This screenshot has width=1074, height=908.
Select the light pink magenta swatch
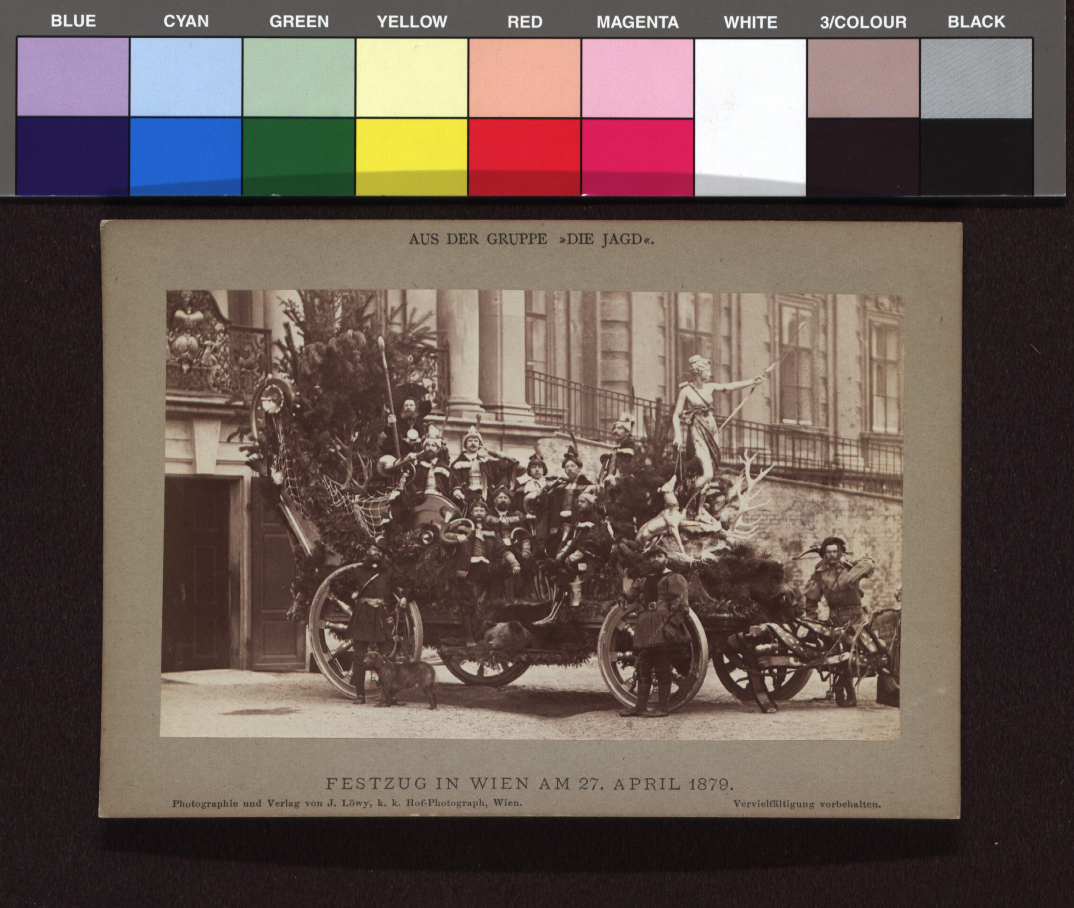click(637, 78)
